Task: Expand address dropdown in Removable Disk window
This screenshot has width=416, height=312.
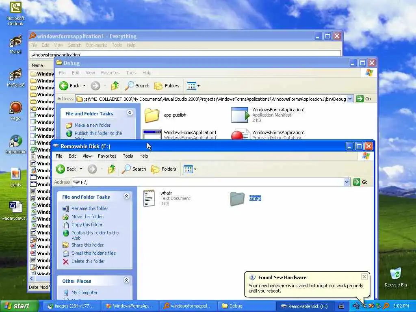Action: pyautogui.click(x=347, y=182)
